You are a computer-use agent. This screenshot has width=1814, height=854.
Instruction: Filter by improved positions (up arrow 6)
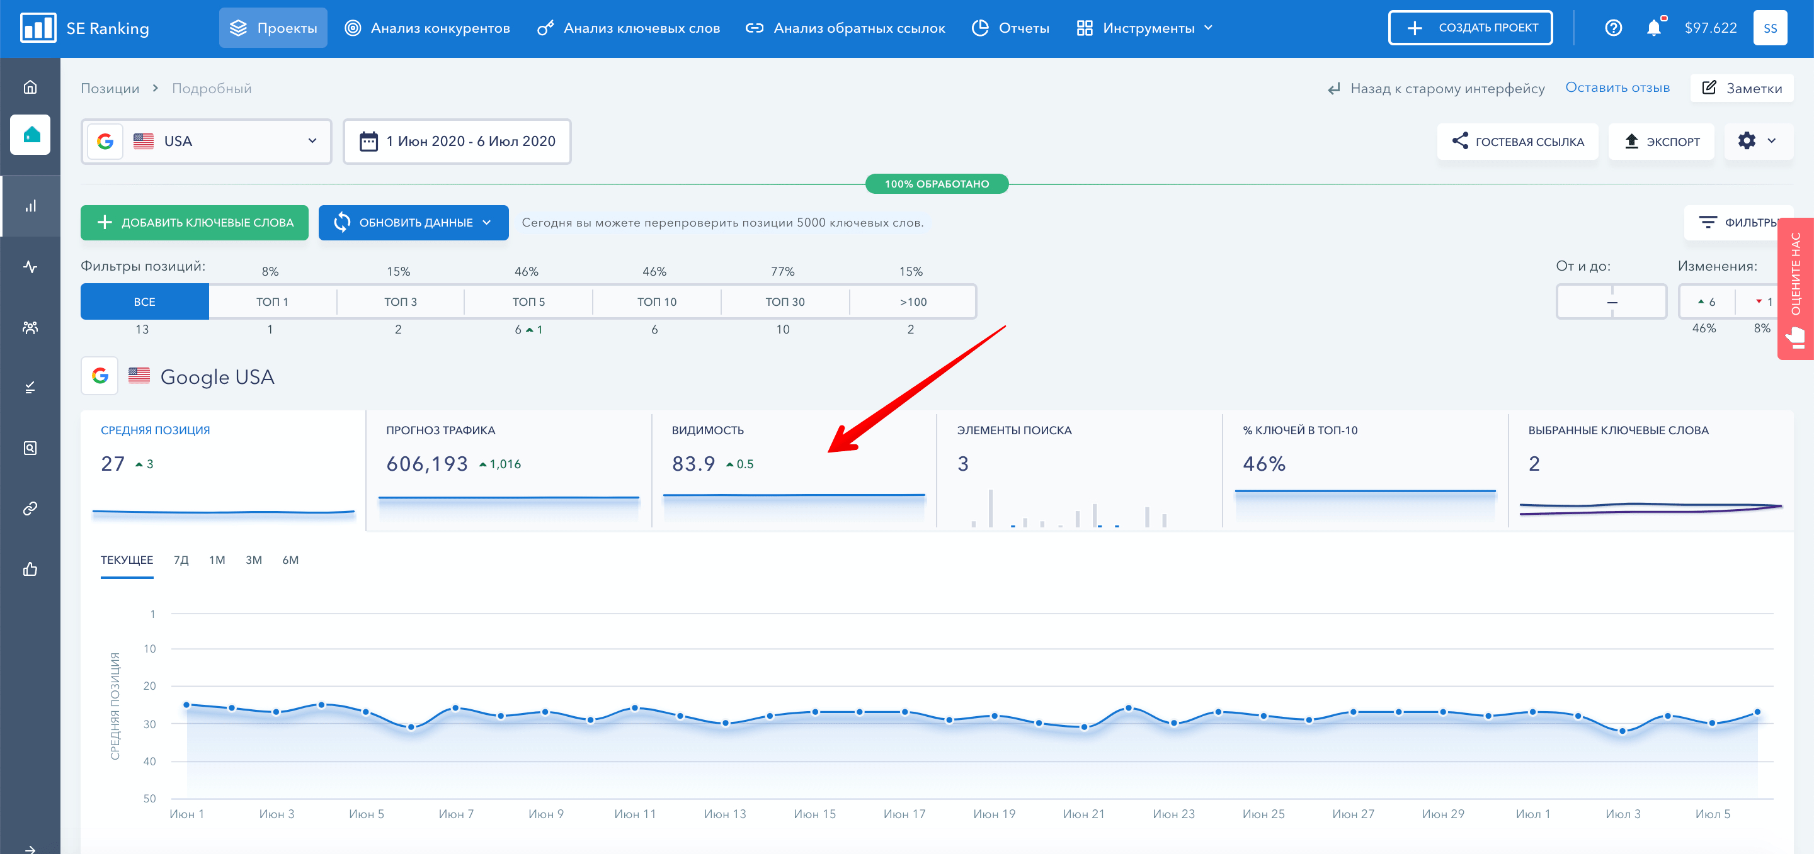pyautogui.click(x=1707, y=302)
